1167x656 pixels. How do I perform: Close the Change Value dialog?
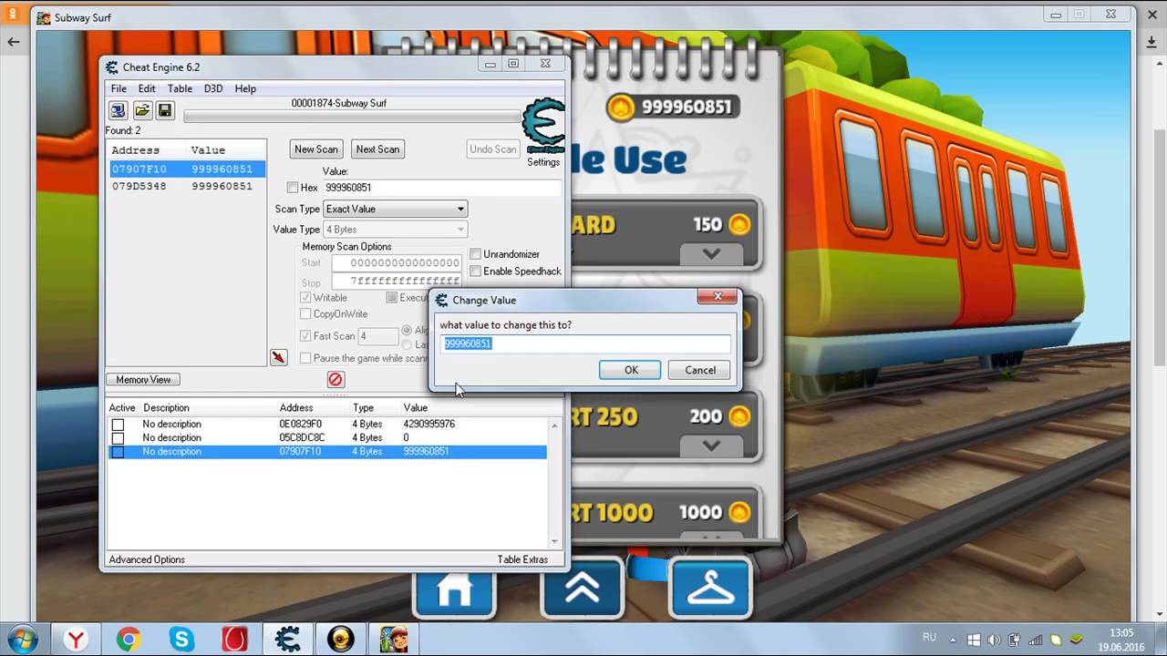(x=718, y=297)
